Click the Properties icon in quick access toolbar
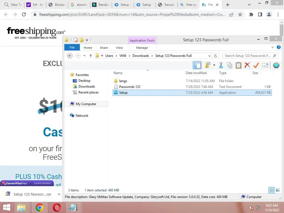This screenshot has width=284, height=213. [76, 40]
